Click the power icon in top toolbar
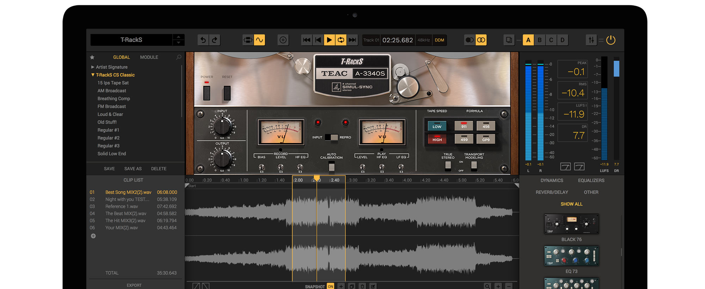This screenshot has height=289, width=705. point(611,40)
